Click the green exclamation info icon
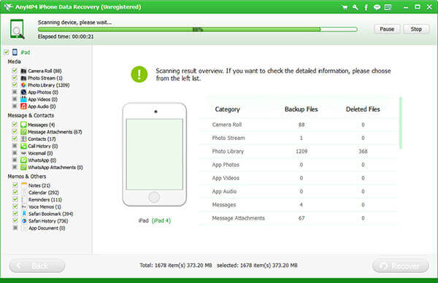The width and height of the screenshot is (438, 283). 139,74
